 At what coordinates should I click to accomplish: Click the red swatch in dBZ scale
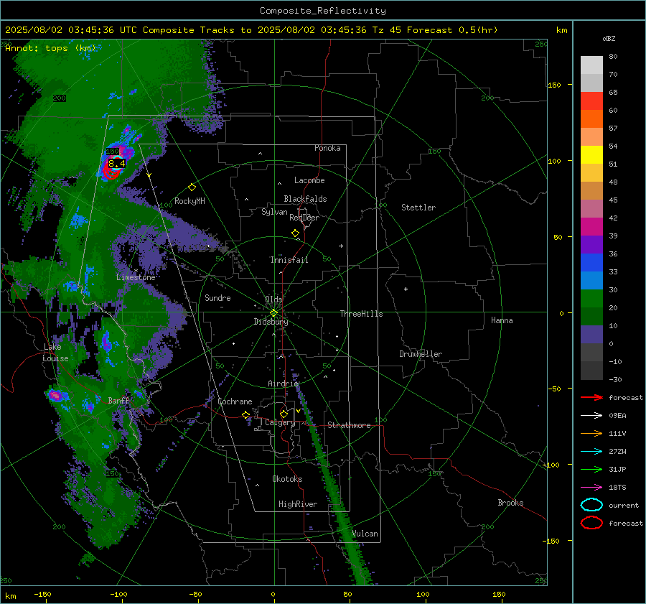point(591,101)
